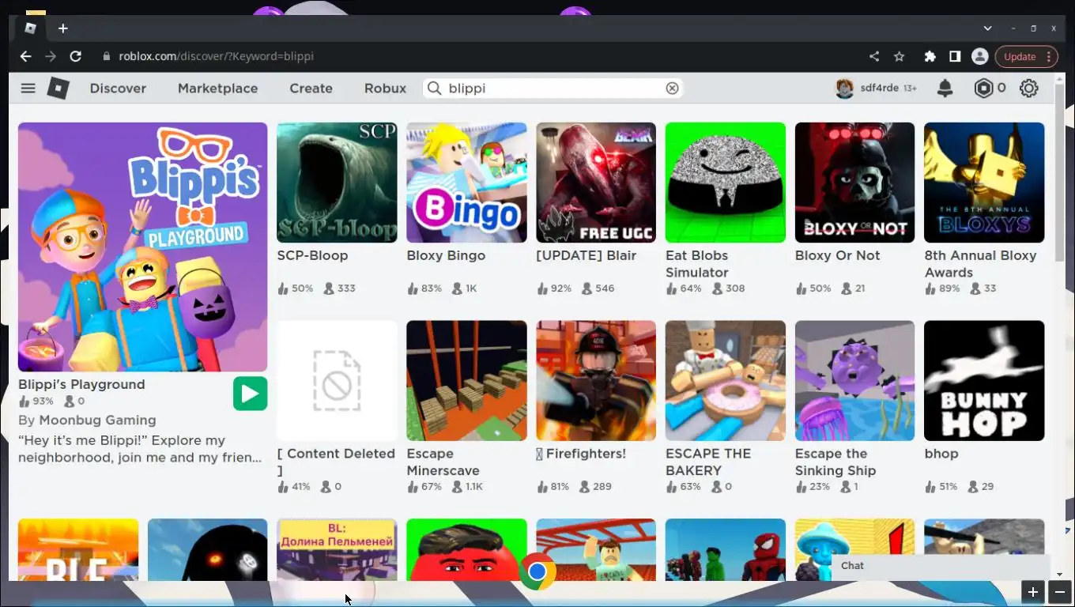1075x607 pixels.
Task: Bookmark this page with the star
Action: (x=899, y=56)
